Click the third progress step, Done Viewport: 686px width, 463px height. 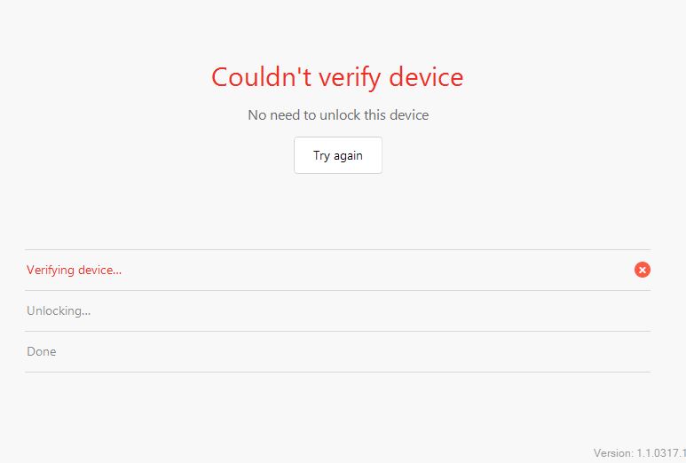click(42, 351)
